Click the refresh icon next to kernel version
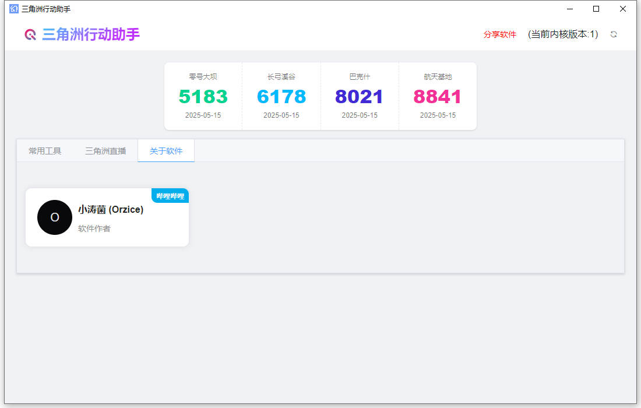641x408 pixels. pyautogui.click(x=613, y=34)
